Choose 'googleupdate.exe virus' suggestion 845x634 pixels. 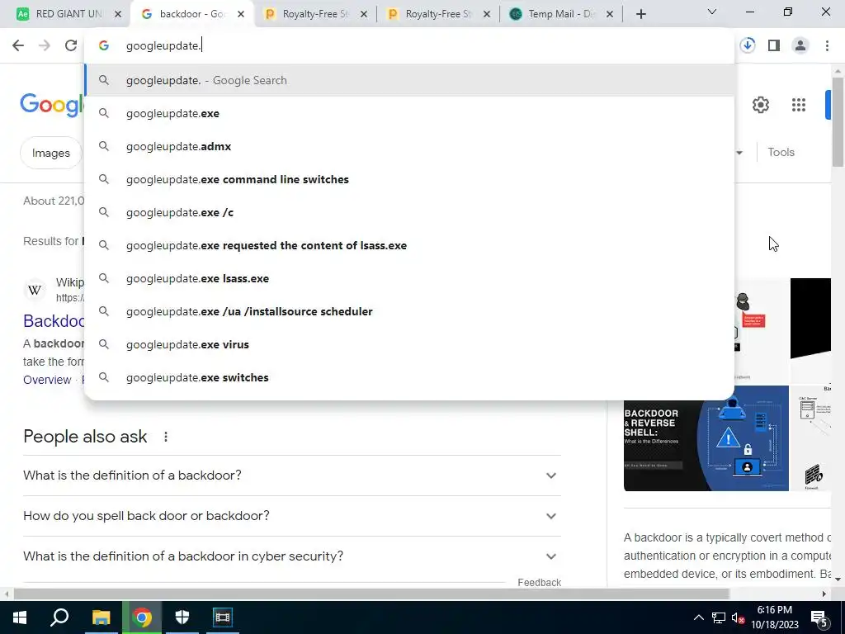(409, 344)
